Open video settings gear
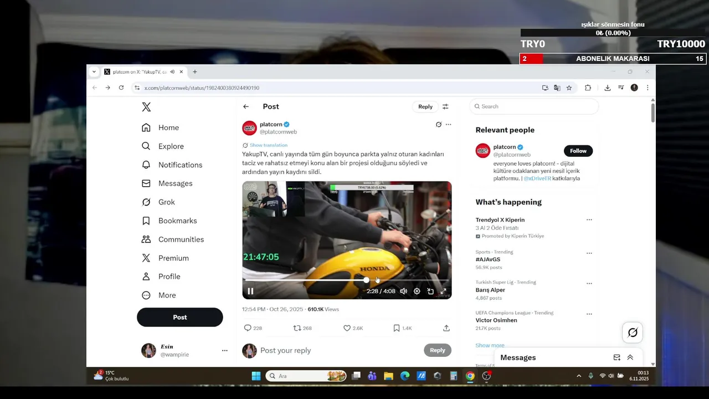 pos(417,291)
